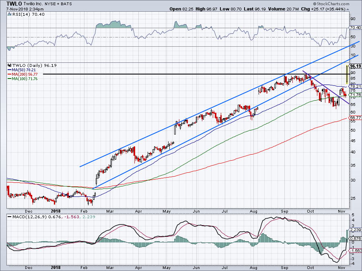
Task: Click the MA(50) 78.21 legend entry
Action: (22, 70)
